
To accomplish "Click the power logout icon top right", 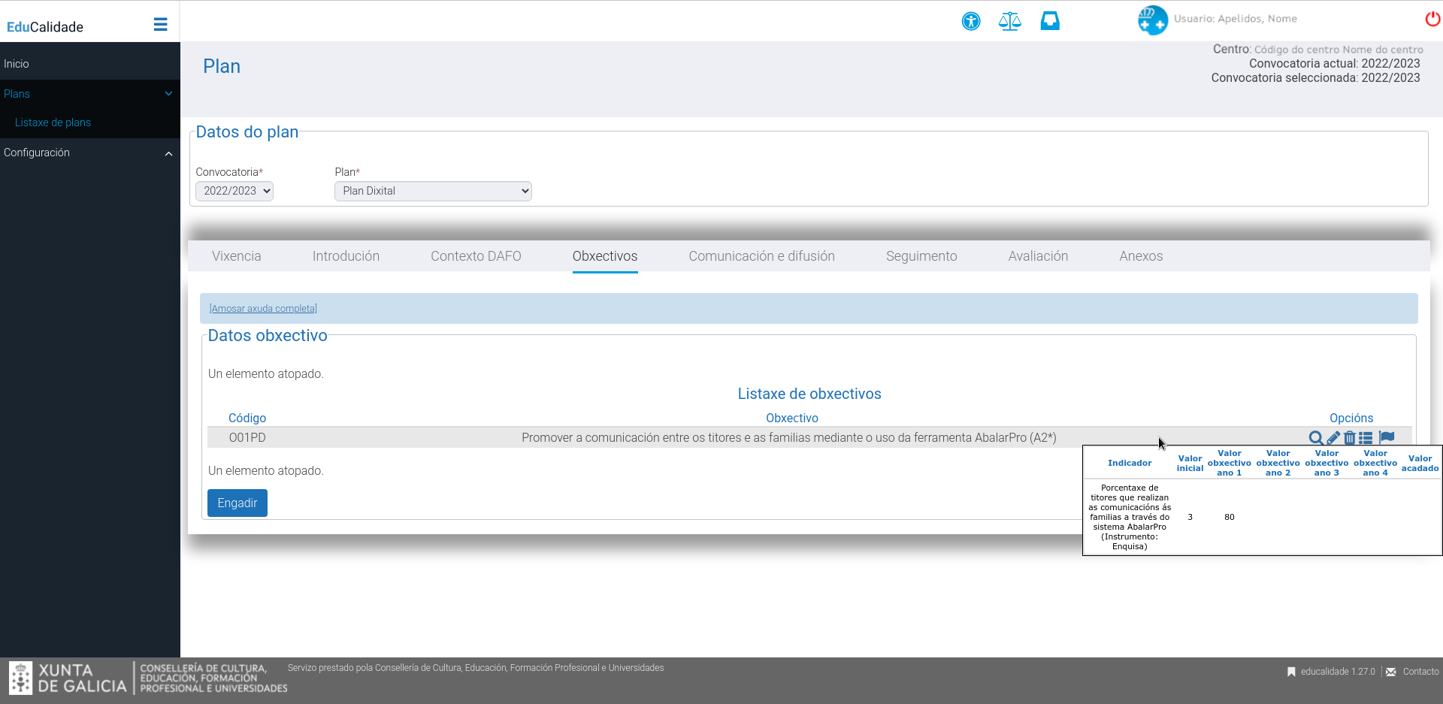I will click(1432, 19).
